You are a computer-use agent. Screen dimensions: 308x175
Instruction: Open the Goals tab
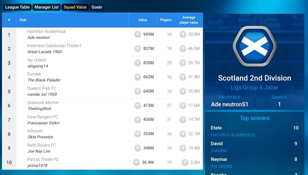[x=97, y=7]
